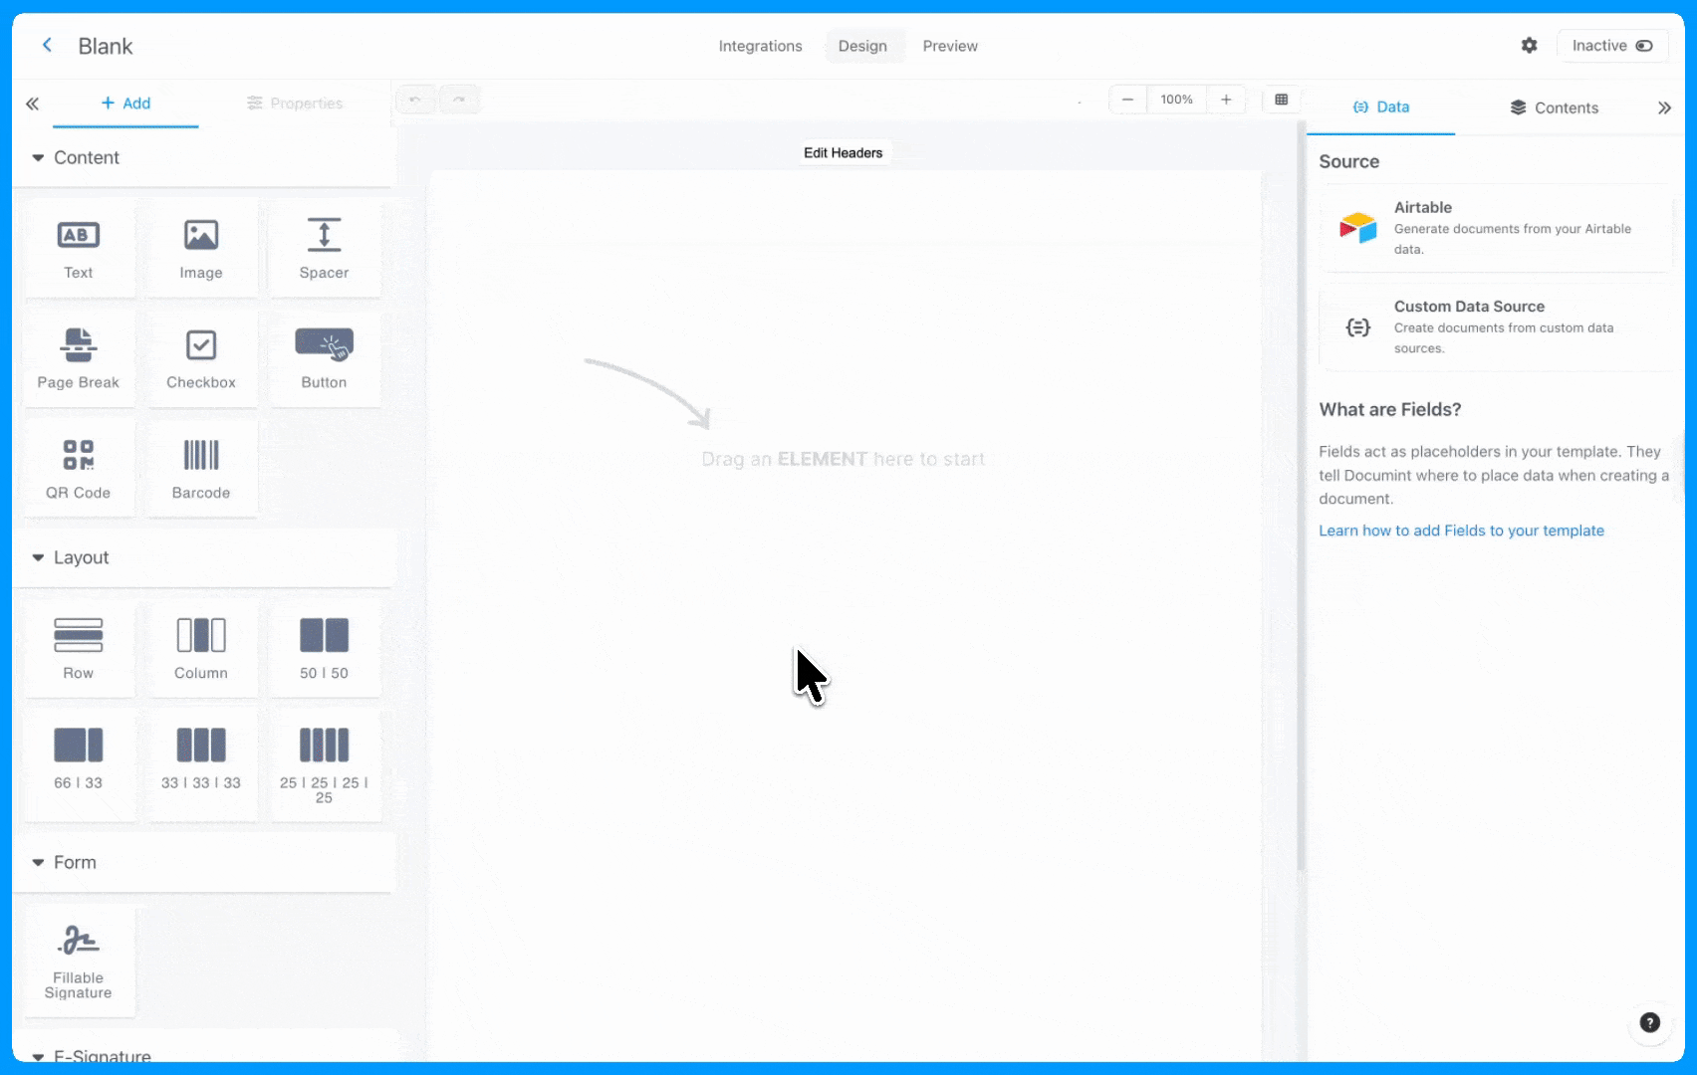Toggle the Inactive status switch
1697x1075 pixels.
(1643, 46)
